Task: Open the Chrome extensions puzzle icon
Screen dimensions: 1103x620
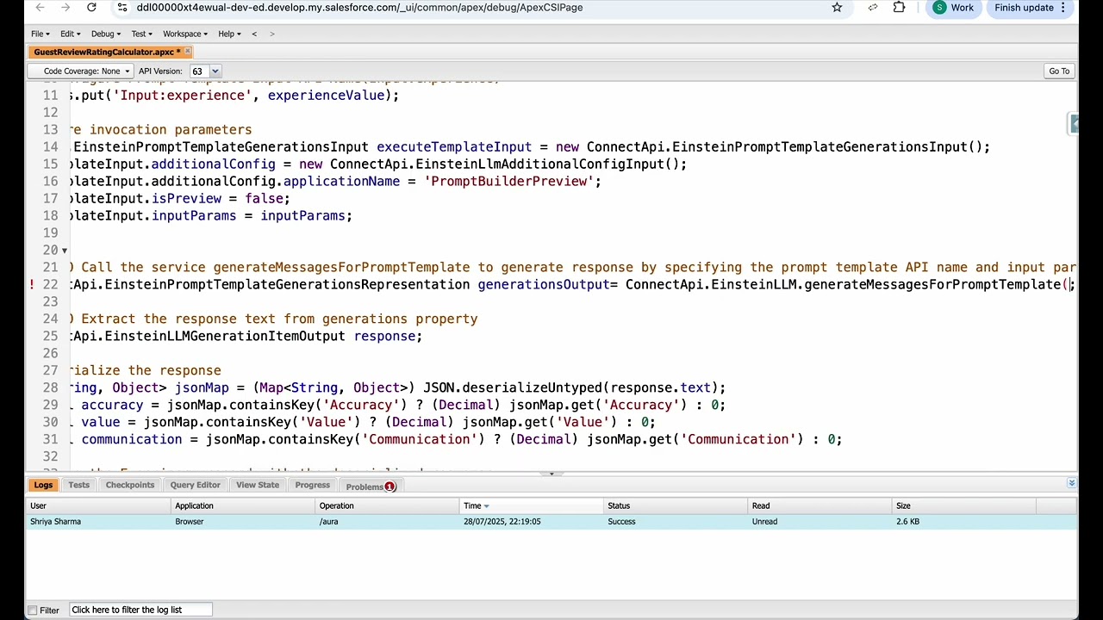Action: tap(899, 8)
